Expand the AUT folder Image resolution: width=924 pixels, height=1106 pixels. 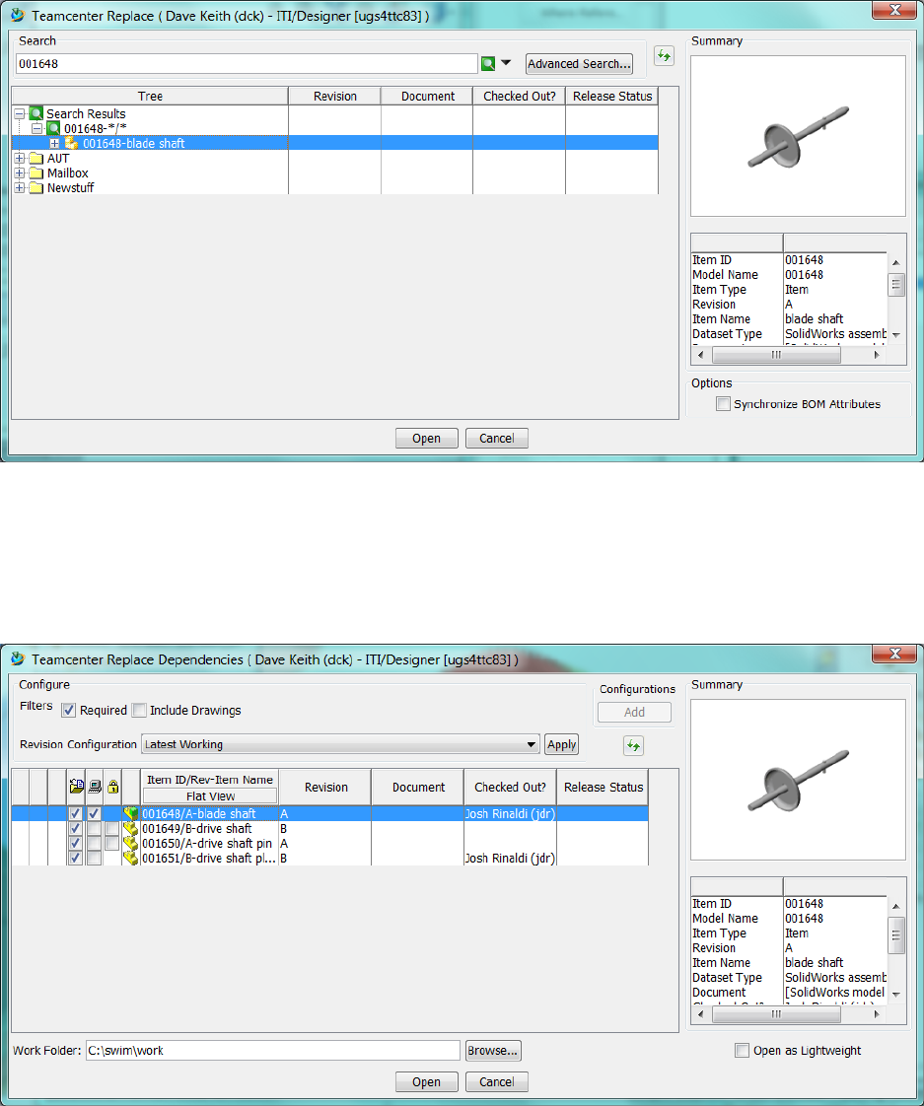click(x=19, y=158)
